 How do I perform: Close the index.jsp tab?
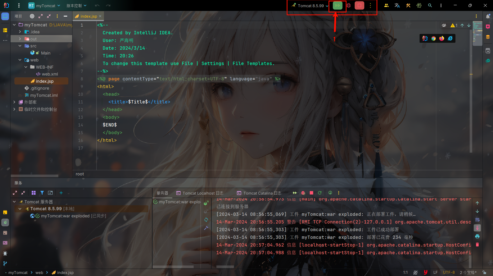100,16
